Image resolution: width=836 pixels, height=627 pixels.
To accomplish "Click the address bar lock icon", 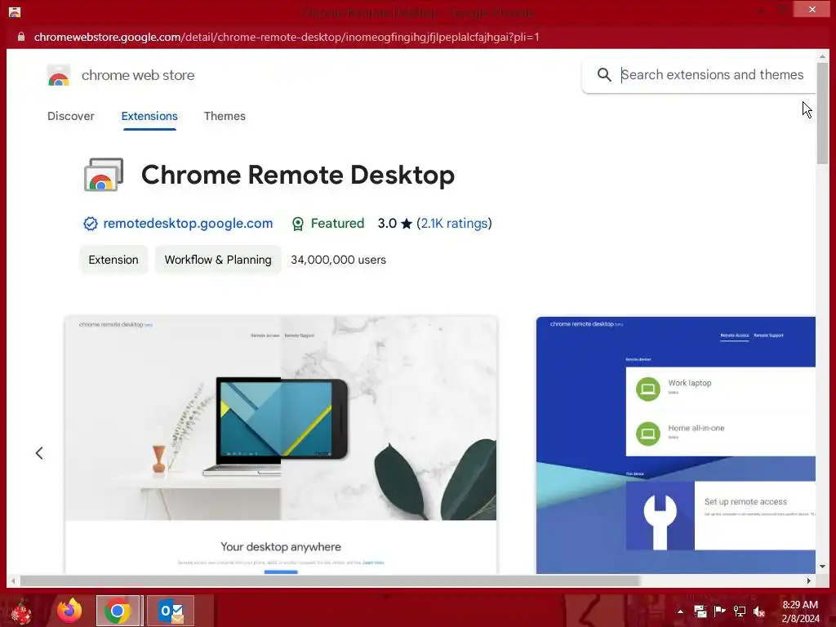I will pos(20,37).
